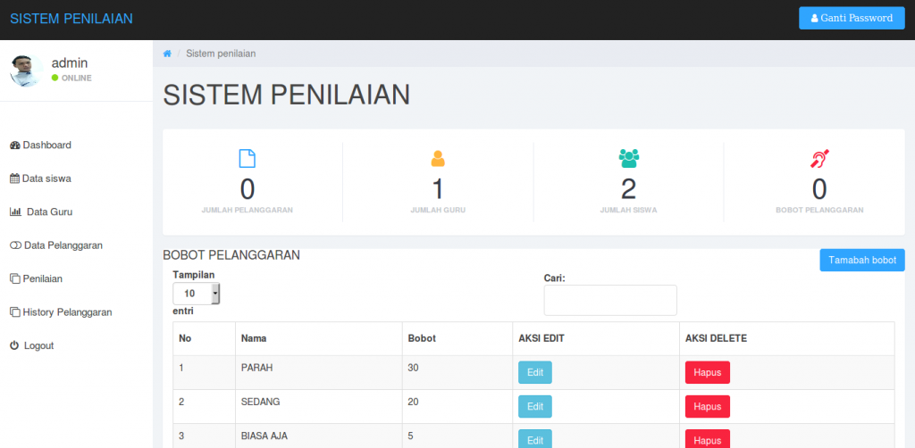The height and width of the screenshot is (448, 915).
Task: Click the SISTEM PENILAIAN brand link in navbar
Action: click(x=71, y=19)
